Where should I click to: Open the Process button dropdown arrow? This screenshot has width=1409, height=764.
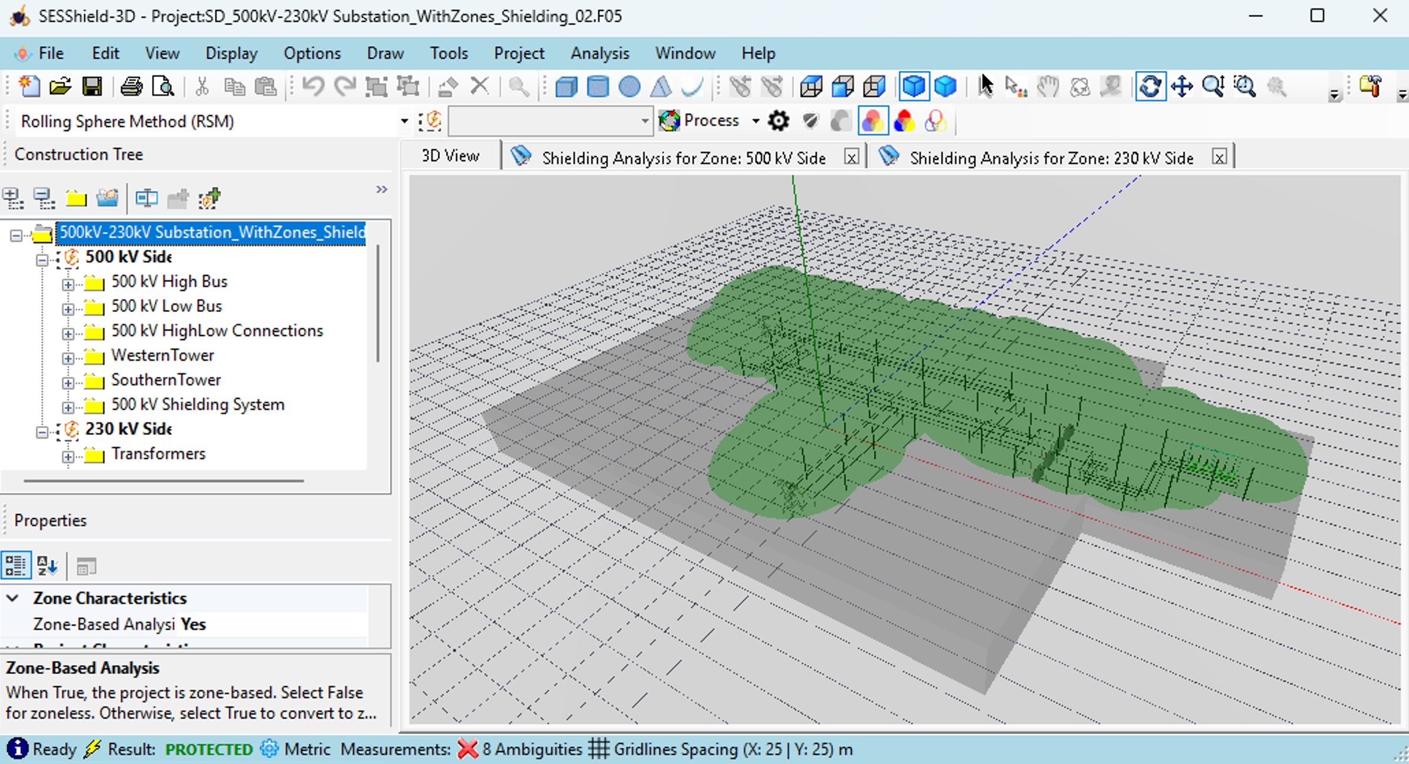click(x=755, y=121)
